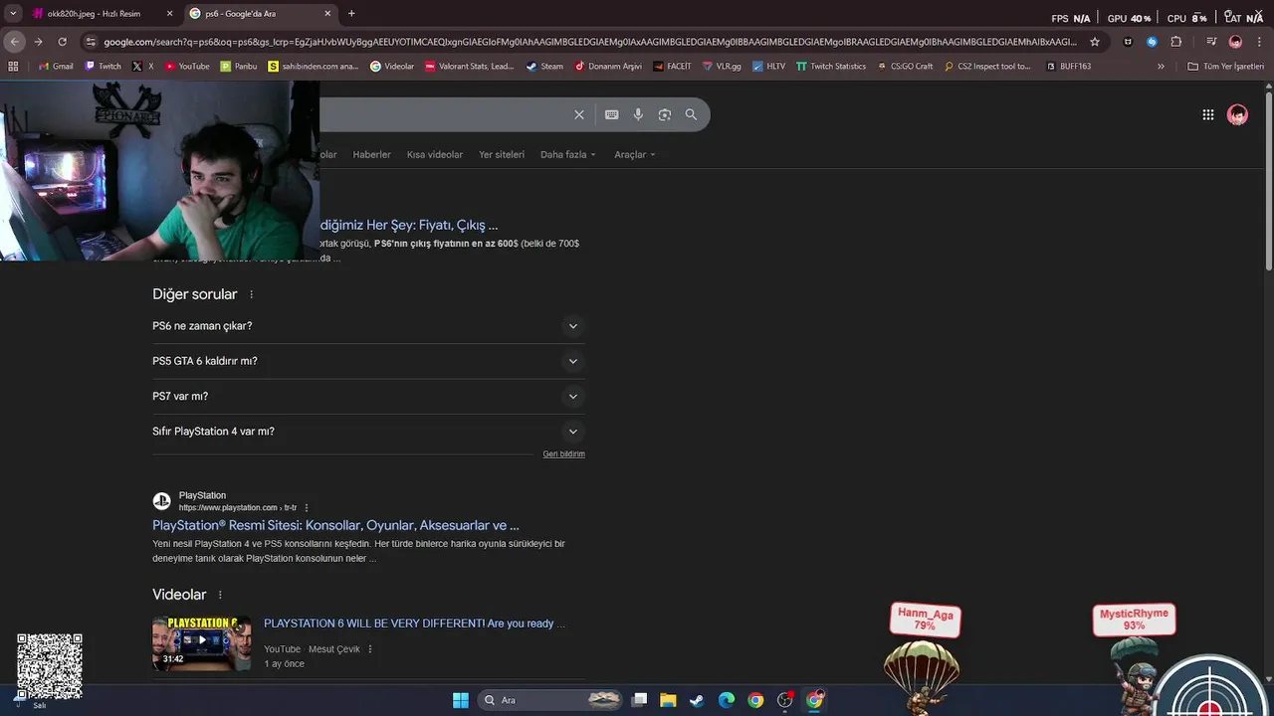Open the Twitch bookmark
This screenshot has width=1274, height=716.
coord(103,67)
